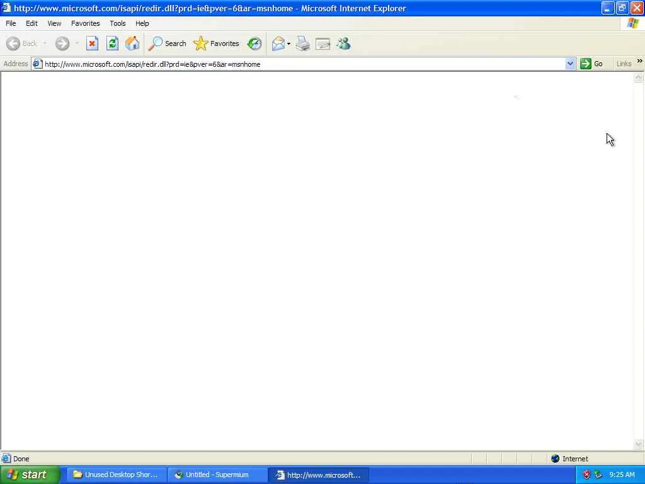
Task: Minimize the Internet Explorer window
Action: (608, 8)
